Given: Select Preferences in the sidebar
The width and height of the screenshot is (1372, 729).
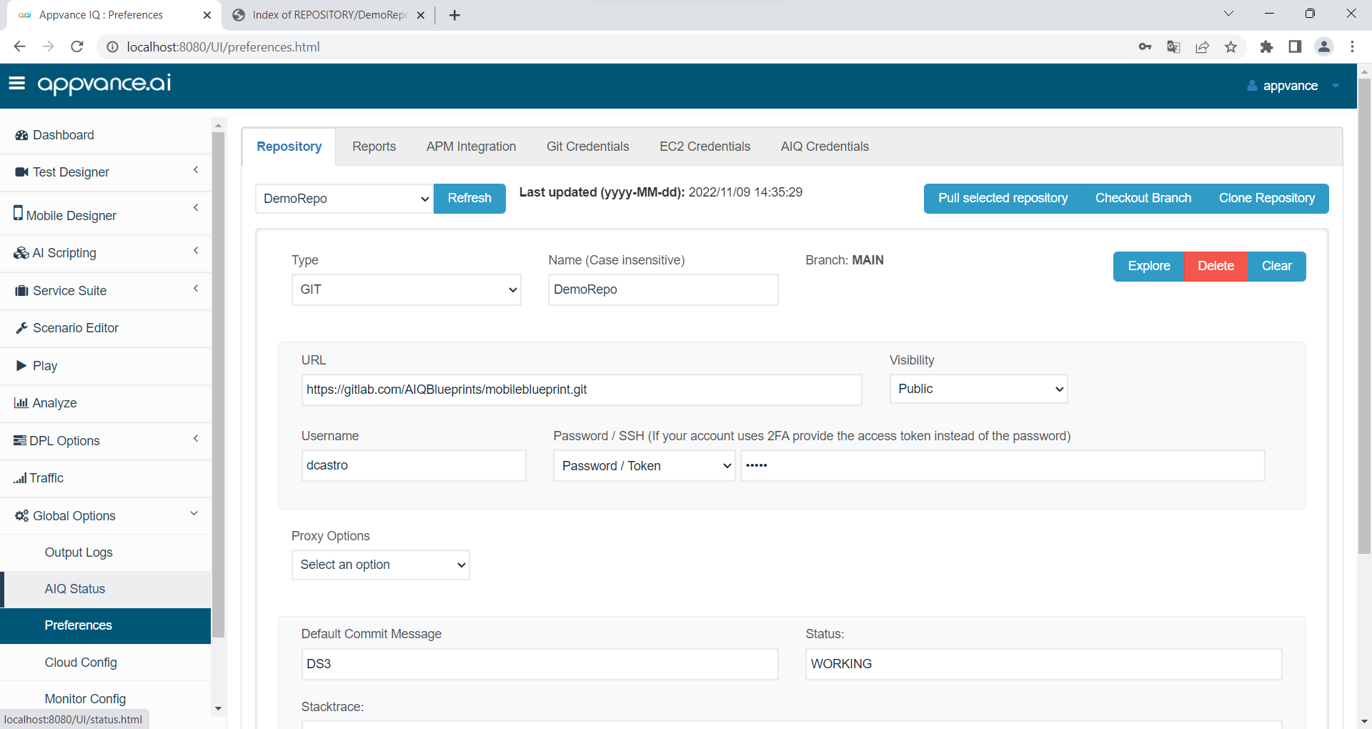Looking at the screenshot, I should point(106,625).
